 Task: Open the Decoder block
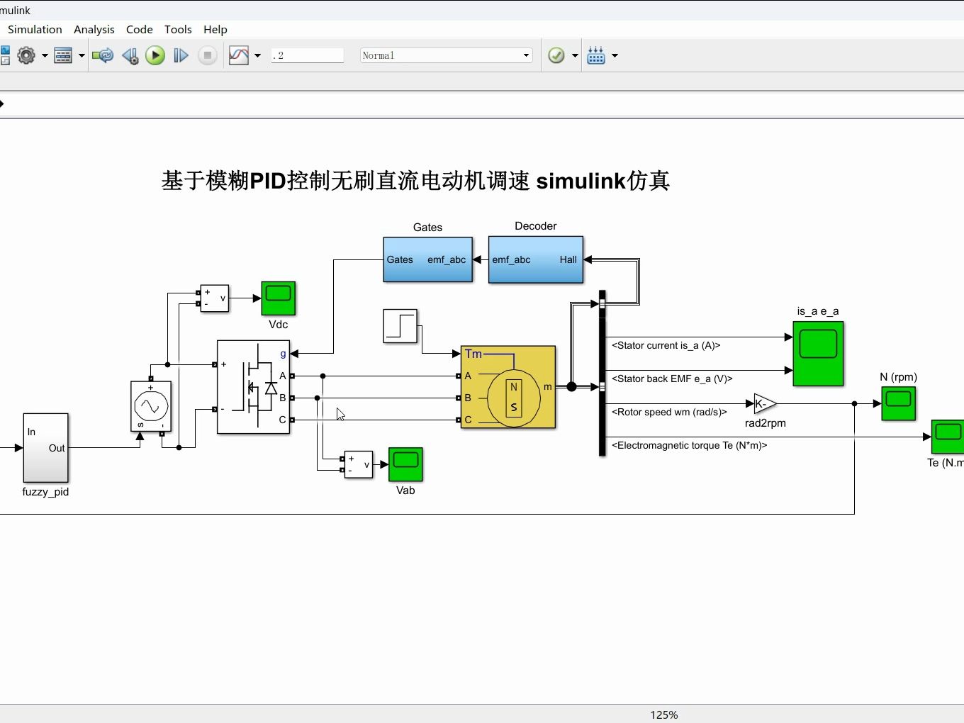(535, 260)
